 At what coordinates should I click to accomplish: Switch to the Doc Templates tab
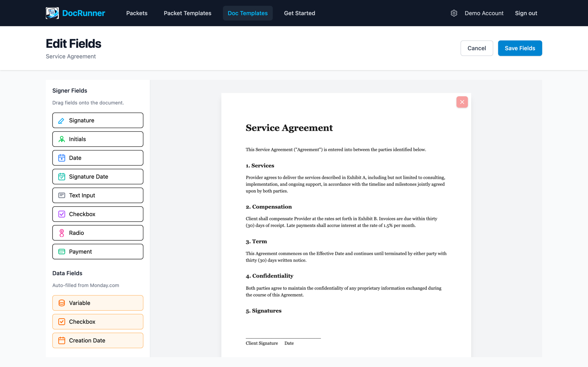248,13
